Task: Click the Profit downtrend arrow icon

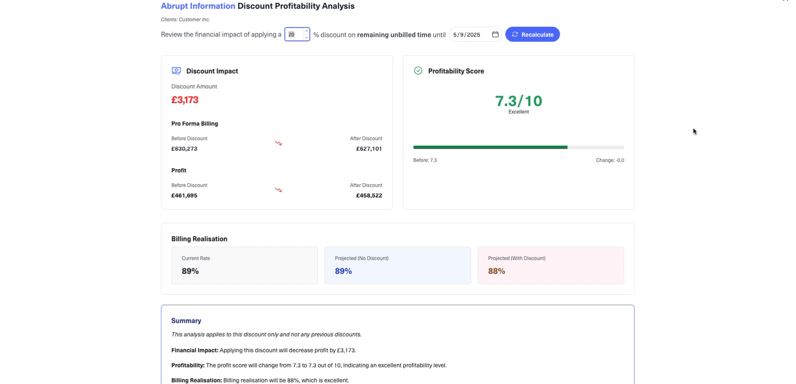Action: (278, 190)
